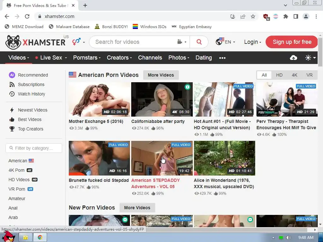This screenshot has width=323, height=242.
Task: Click the install/download page icon in address bar
Action: pyautogui.click(x=233, y=16)
